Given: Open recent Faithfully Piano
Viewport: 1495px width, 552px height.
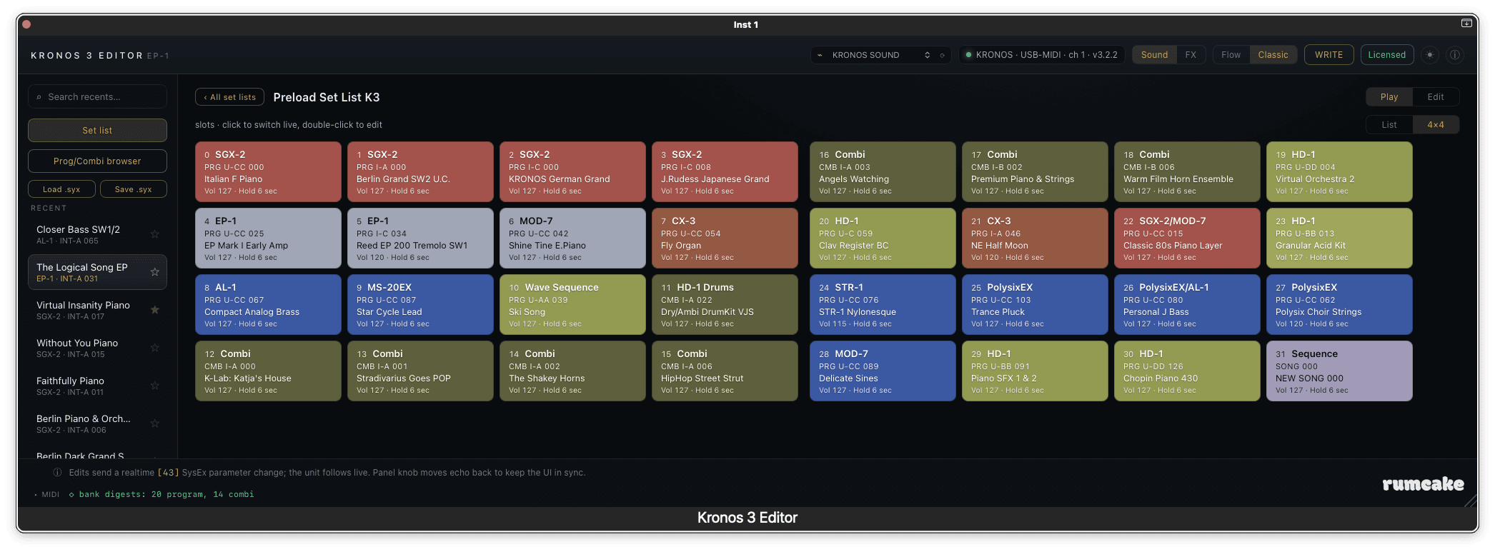Looking at the screenshot, I should click(x=97, y=386).
